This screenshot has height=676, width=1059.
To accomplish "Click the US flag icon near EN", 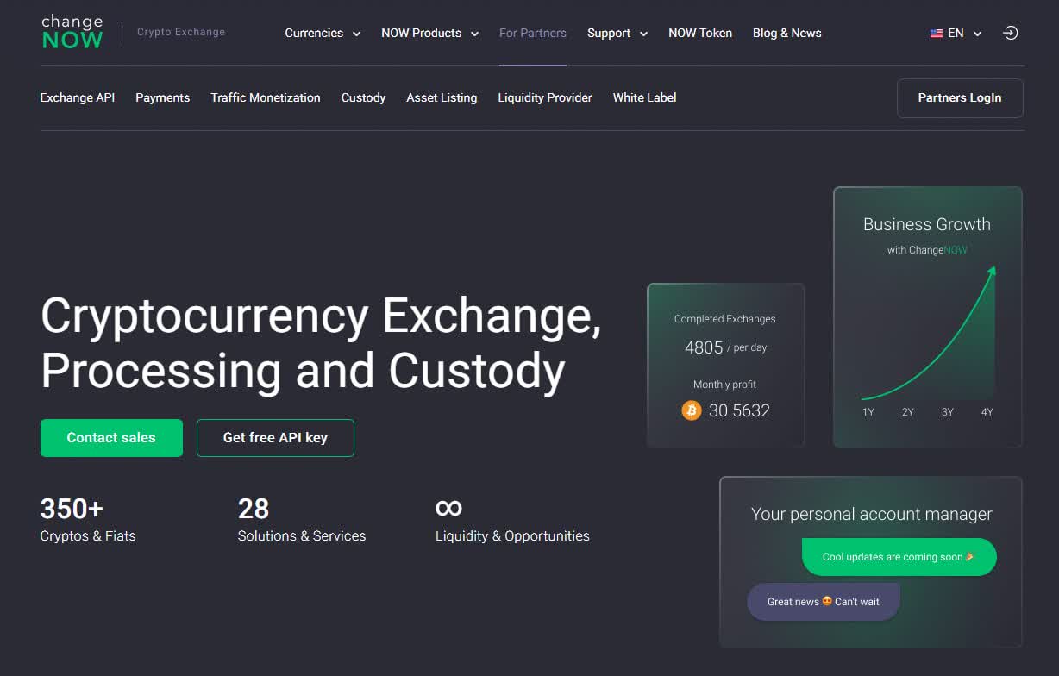I will click(937, 33).
